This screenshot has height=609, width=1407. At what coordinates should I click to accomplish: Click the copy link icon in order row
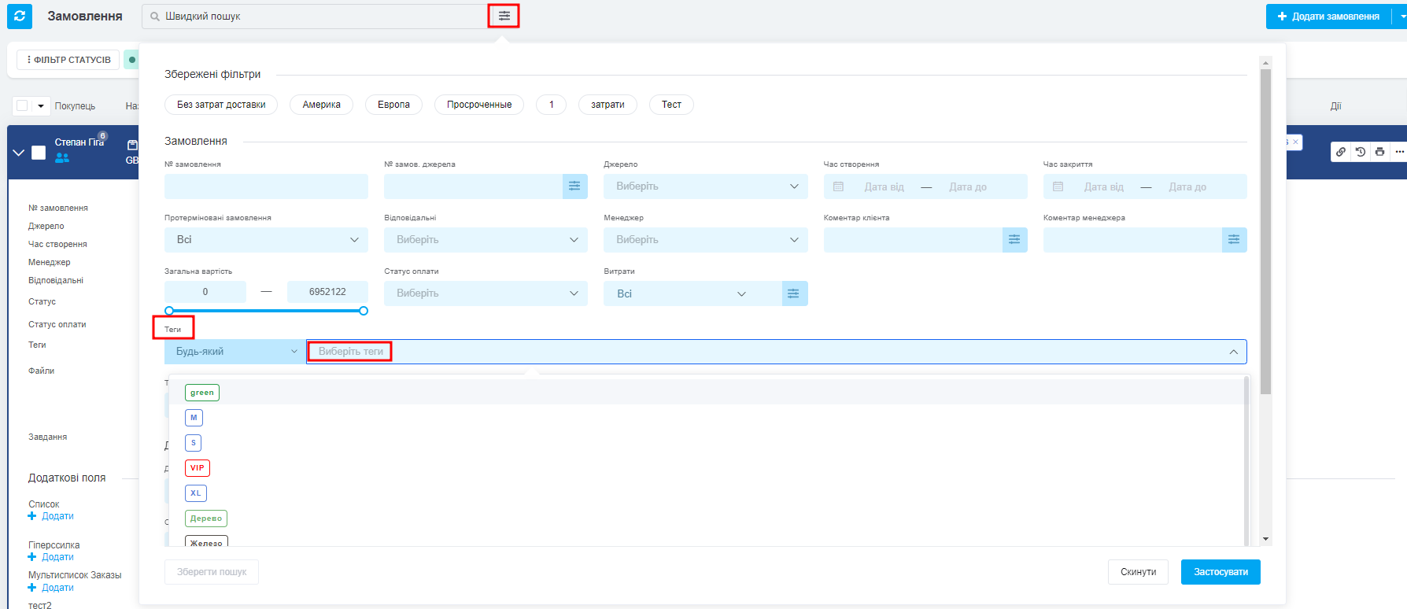1341,152
